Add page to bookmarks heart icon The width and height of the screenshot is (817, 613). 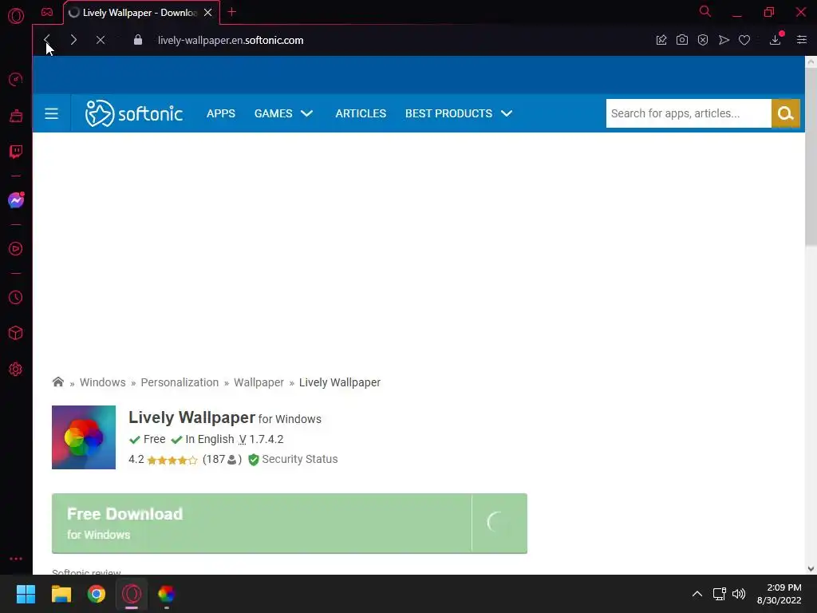(744, 40)
